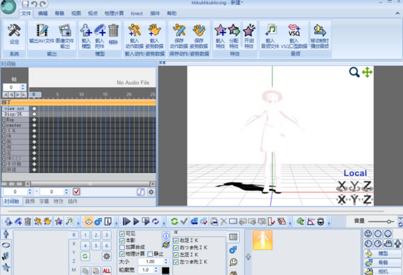The width and height of the screenshot is (403, 275).
Task: Click the green four-arrow move icon in viewport
Action: click(x=368, y=72)
